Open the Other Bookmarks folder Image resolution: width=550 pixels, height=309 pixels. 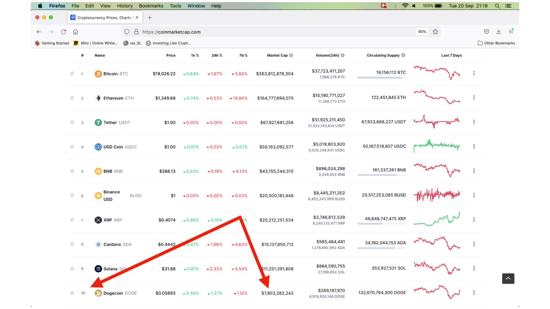pos(496,43)
